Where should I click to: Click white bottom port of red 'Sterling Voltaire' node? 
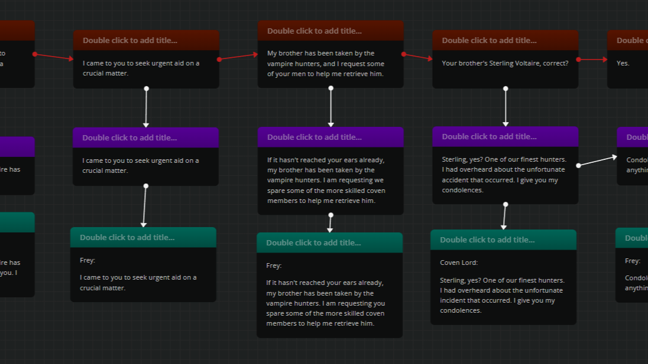pyautogui.click(x=506, y=88)
